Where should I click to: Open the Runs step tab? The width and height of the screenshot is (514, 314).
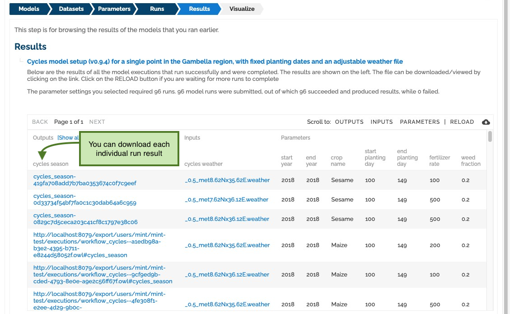coord(157,9)
